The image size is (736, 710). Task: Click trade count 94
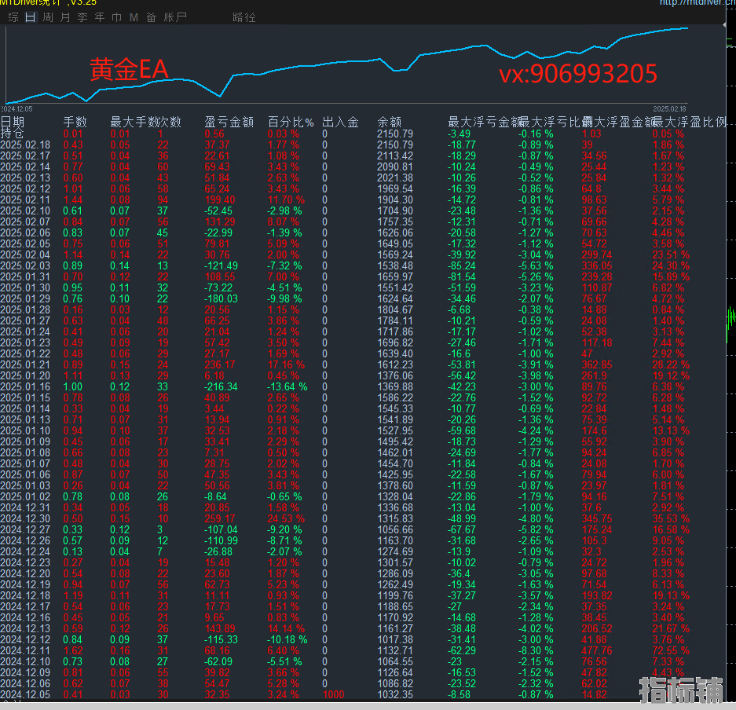tap(163, 200)
